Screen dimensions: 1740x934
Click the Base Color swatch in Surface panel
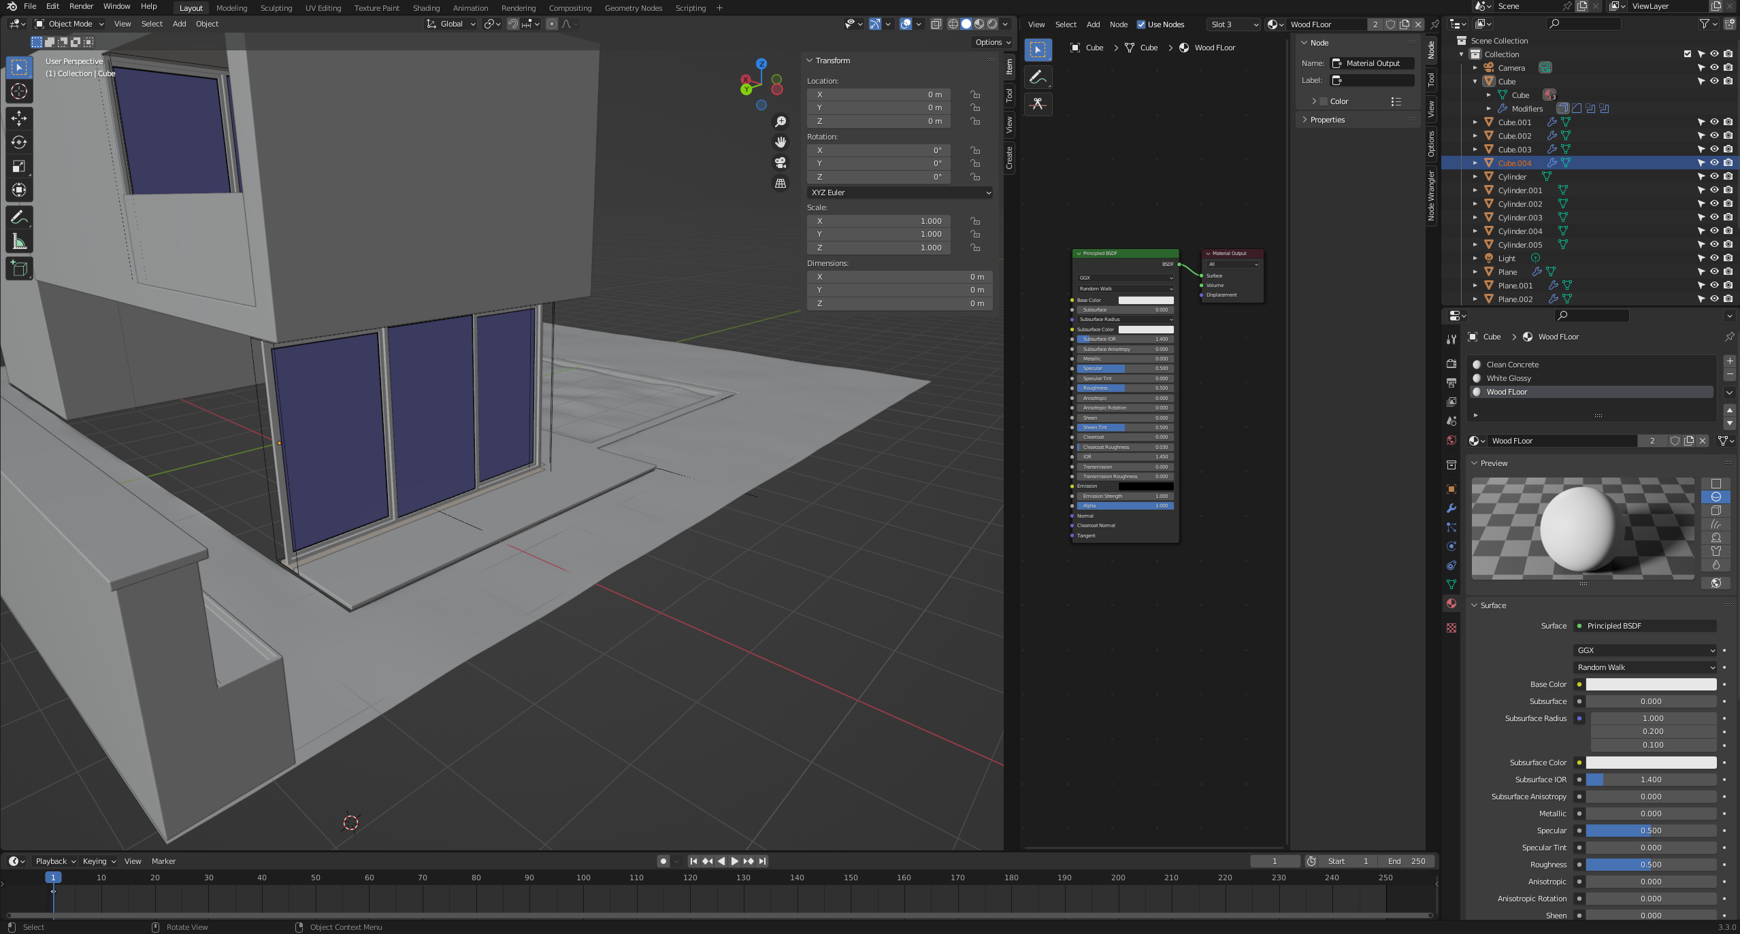1651,684
